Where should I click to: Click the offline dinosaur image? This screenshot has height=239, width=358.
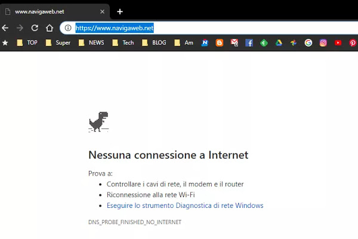click(98, 122)
